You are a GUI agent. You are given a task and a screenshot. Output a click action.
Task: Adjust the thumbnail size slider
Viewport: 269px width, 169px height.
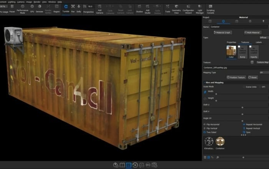tap(243, 158)
